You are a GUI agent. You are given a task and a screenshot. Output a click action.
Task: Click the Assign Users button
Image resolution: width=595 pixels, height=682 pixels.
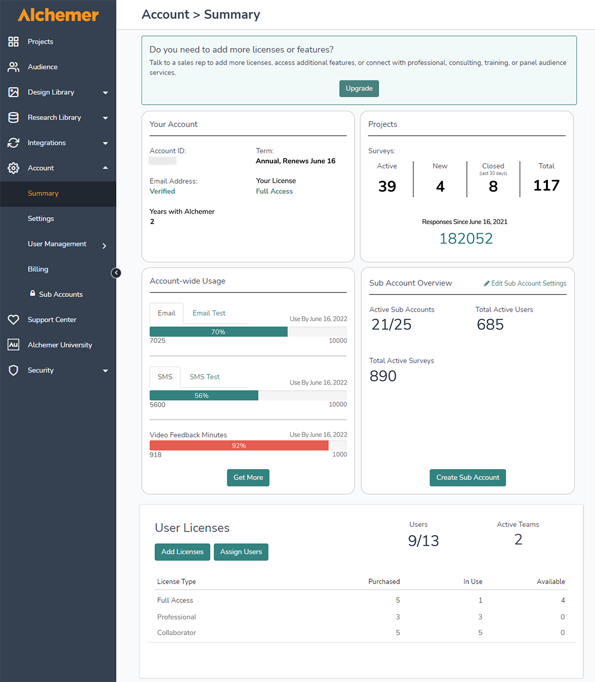(241, 552)
